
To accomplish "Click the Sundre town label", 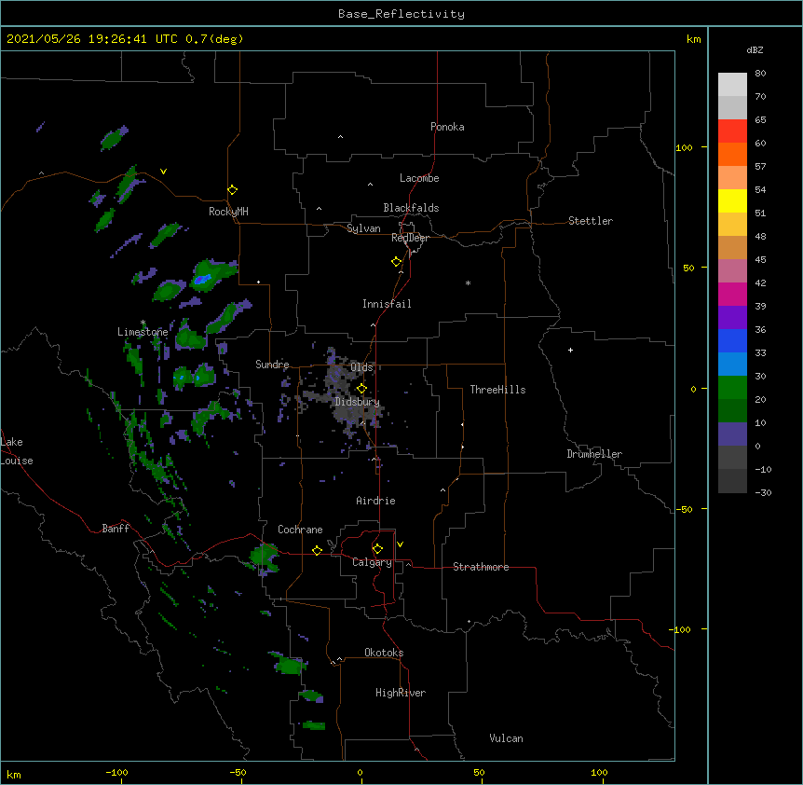I will (x=272, y=365).
